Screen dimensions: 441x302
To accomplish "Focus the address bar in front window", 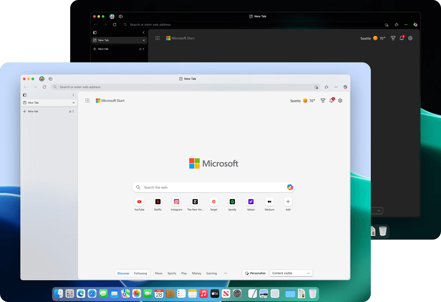I will point(186,87).
